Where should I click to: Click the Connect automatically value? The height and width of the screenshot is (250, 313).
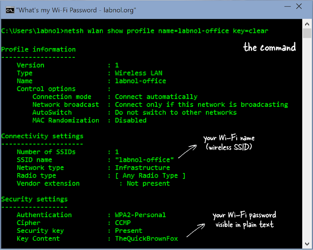pyautogui.click(x=156, y=97)
